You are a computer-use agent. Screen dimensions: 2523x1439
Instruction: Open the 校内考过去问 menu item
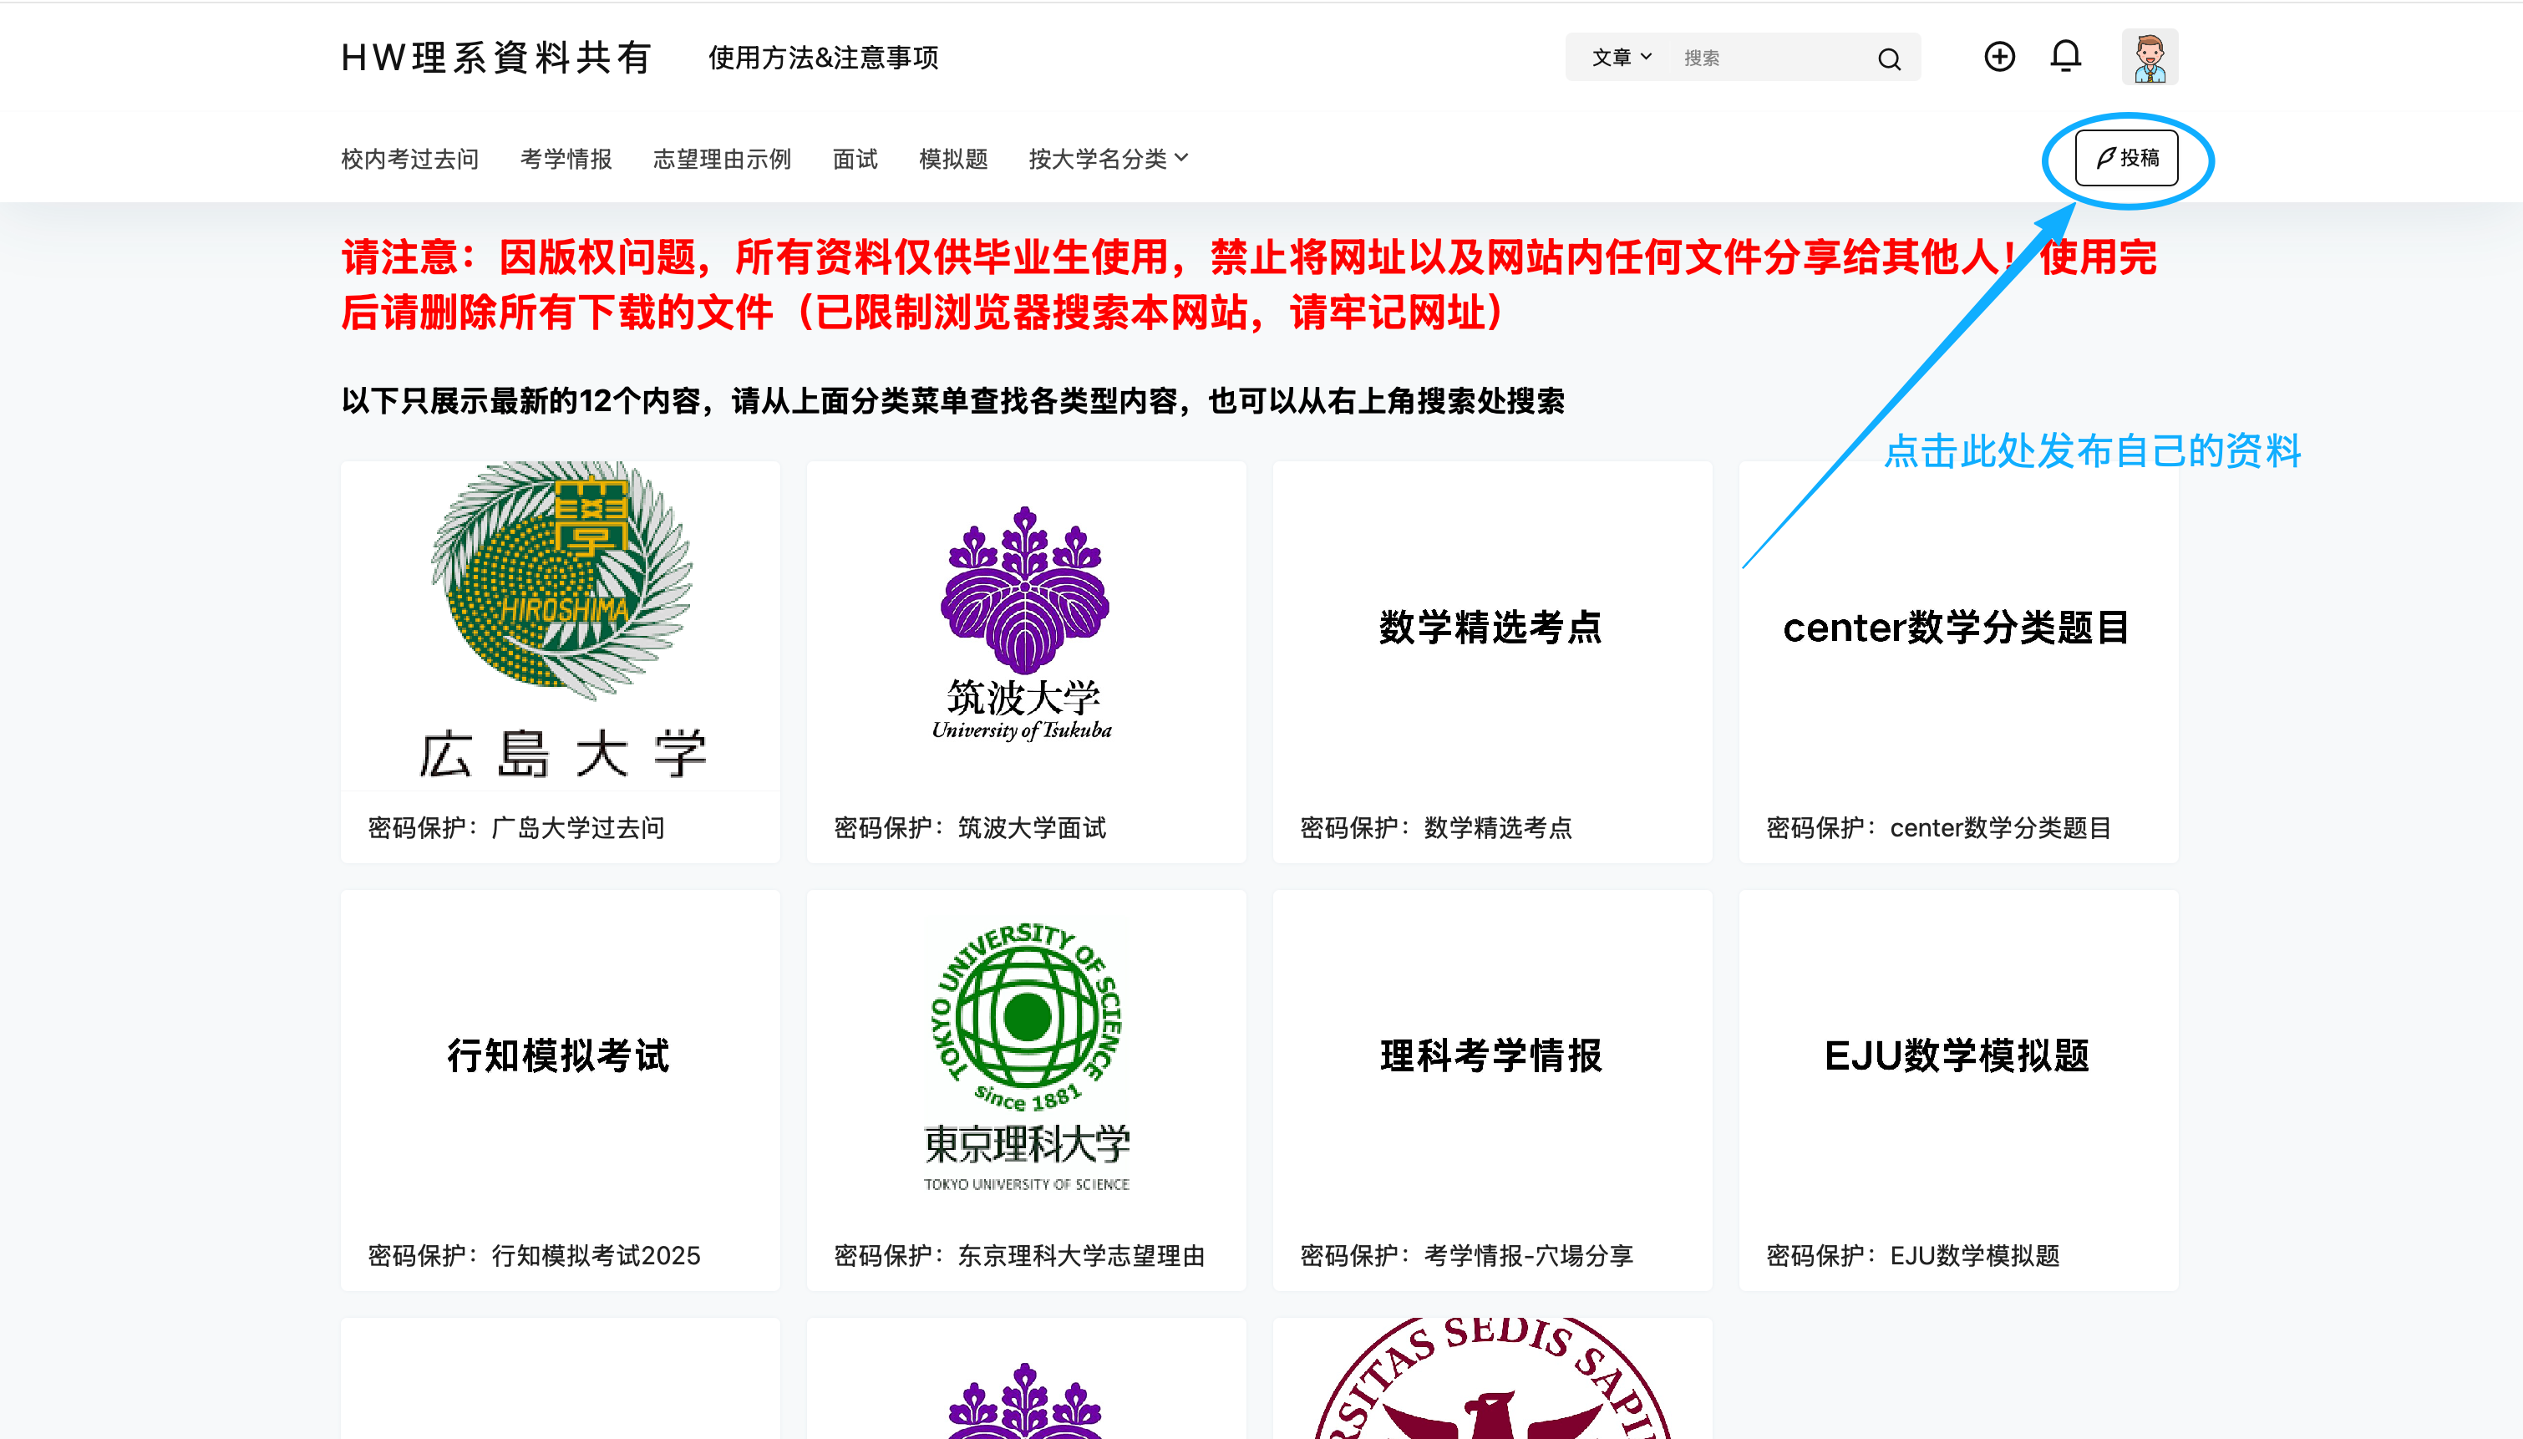pos(410,159)
